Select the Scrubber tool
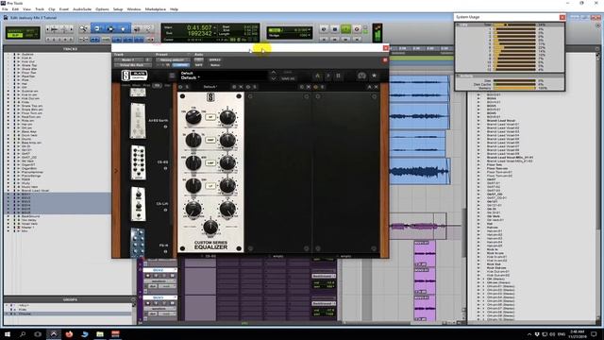The image size is (604, 340). coord(137,29)
